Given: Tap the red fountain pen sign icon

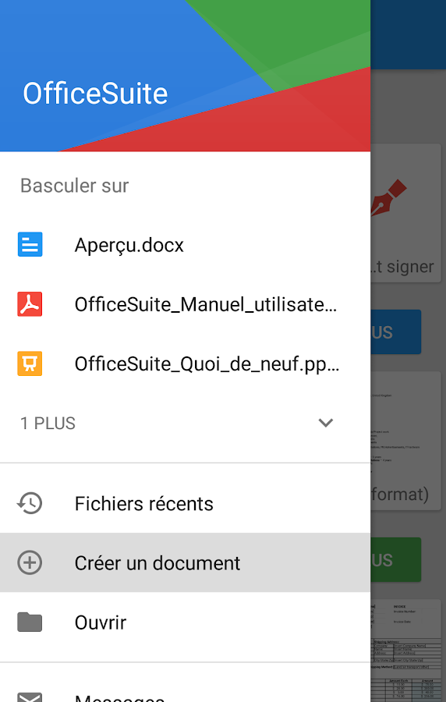Looking at the screenshot, I should tap(389, 197).
